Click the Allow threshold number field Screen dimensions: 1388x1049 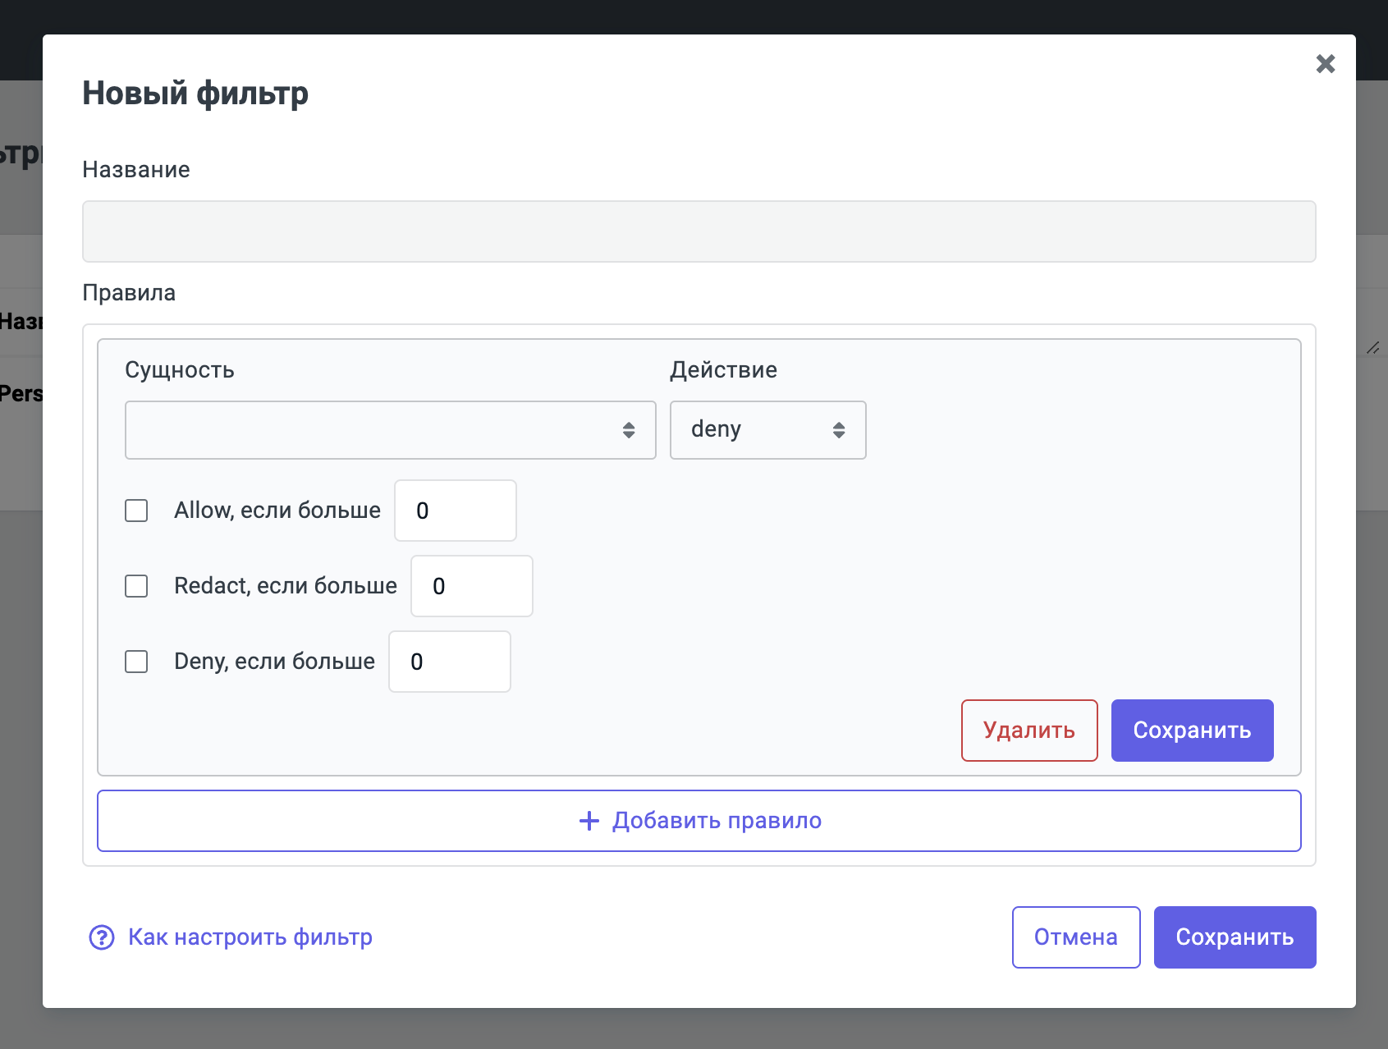tap(455, 511)
